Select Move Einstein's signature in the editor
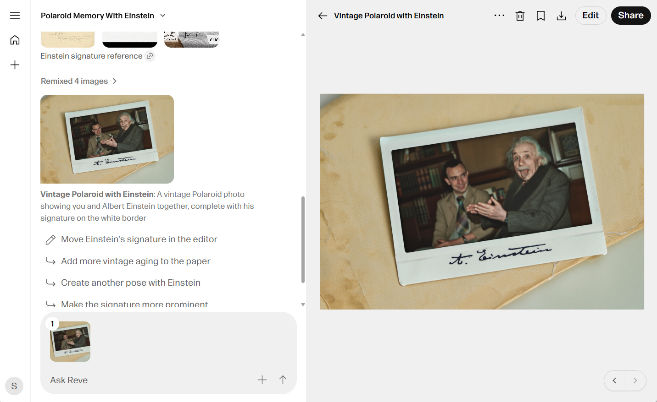 [x=139, y=239]
